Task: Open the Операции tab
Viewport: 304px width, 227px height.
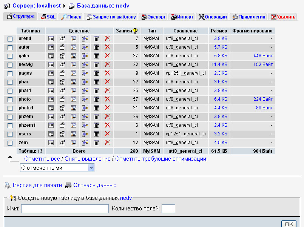Action: coord(213,17)
